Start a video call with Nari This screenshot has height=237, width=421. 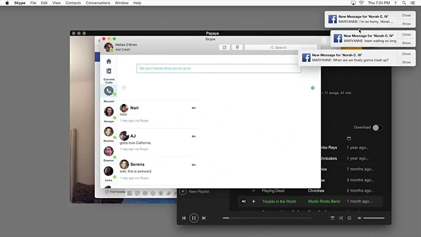[194, 108]
